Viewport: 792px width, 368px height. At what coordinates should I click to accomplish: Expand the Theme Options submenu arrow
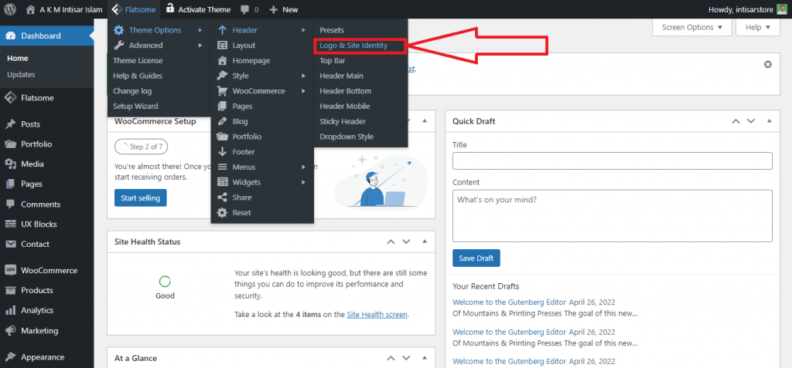200,30
